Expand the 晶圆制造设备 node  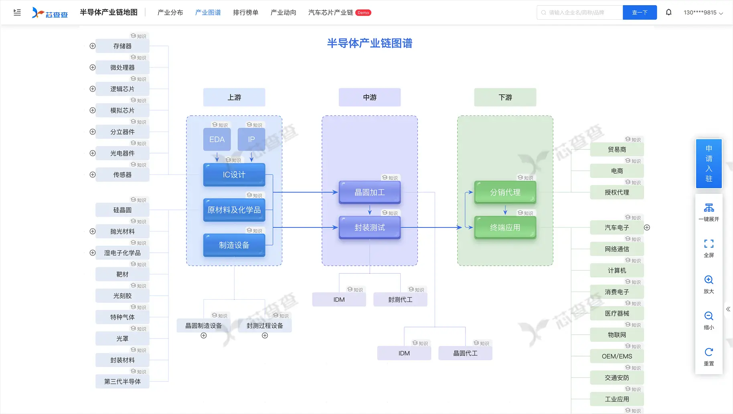tap(204, 336)
